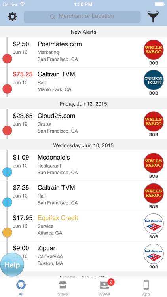
Task: Select the All tab
Action: [21, 288]
